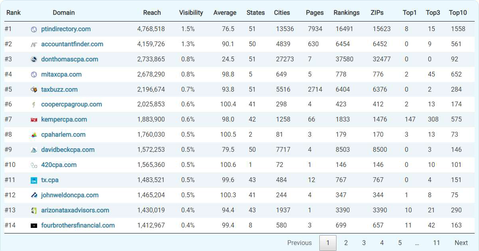Viewport: 479px width, 251px height.
Task: Click the arizonataxadvisors.com favicon icon
Action: [x=34, y=210]
